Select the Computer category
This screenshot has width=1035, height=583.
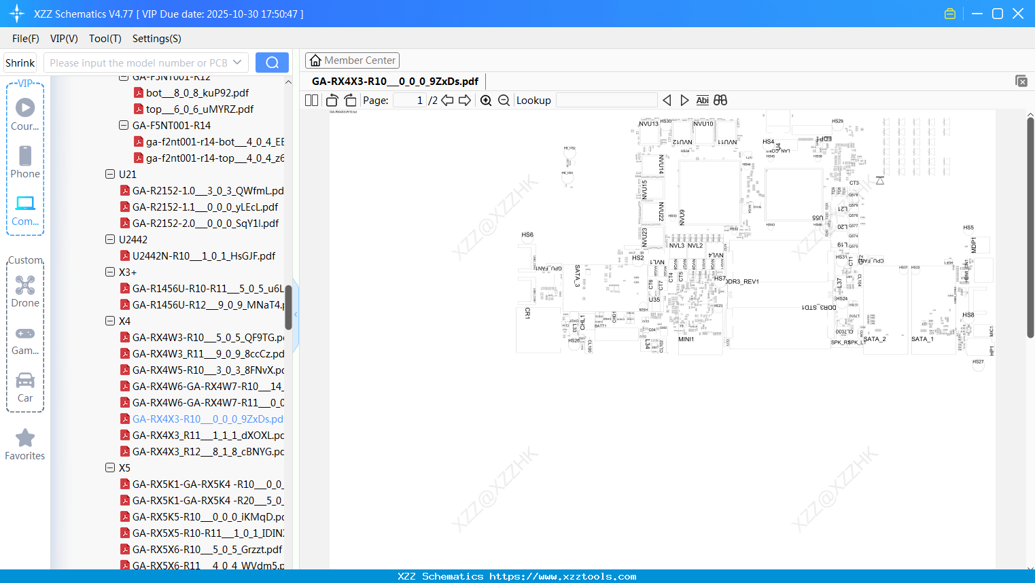(25, 209)
